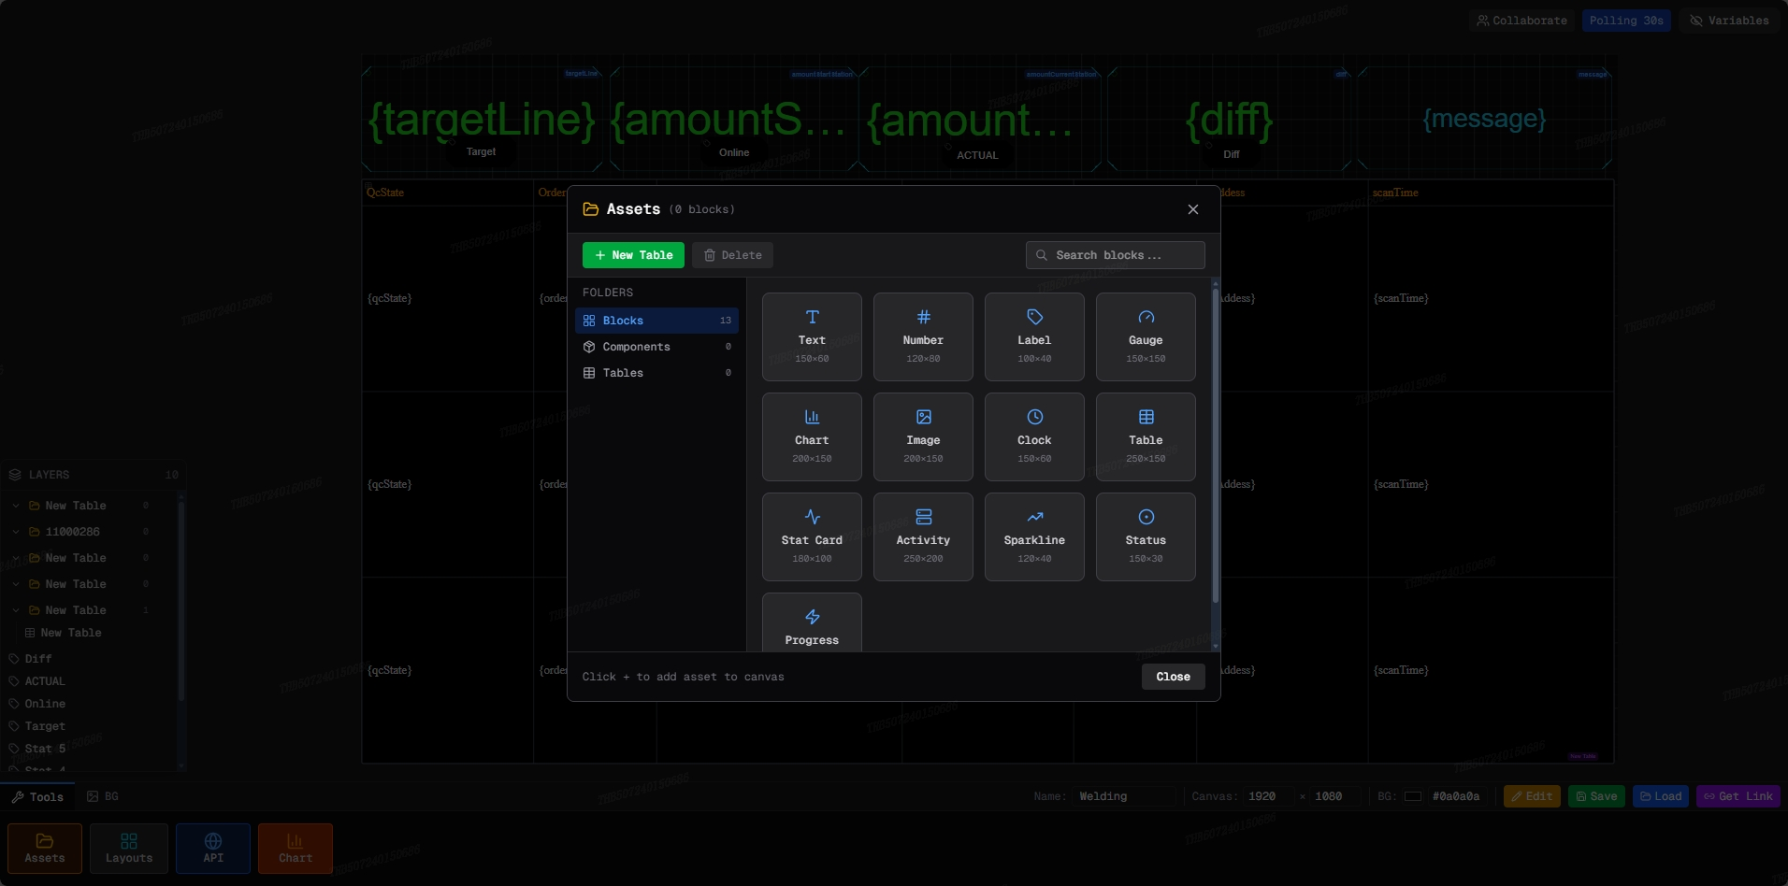Click the {targetLine} stat card on canvas
Screen dimensions: 1788x886
point(482,119)
